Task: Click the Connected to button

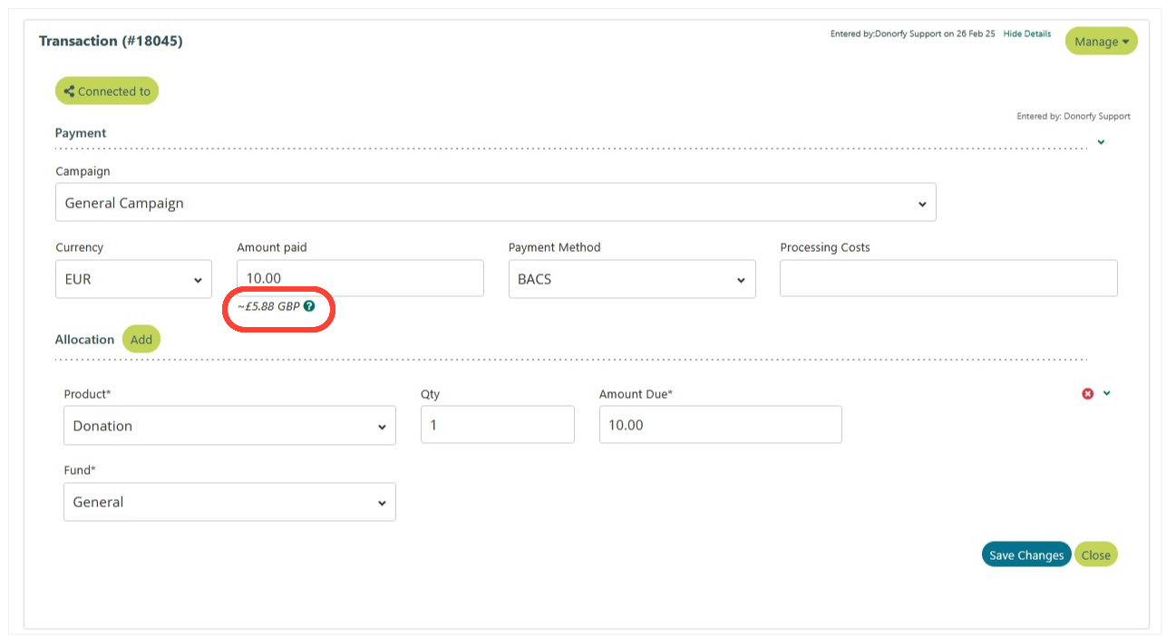Action: click(107, 91)
